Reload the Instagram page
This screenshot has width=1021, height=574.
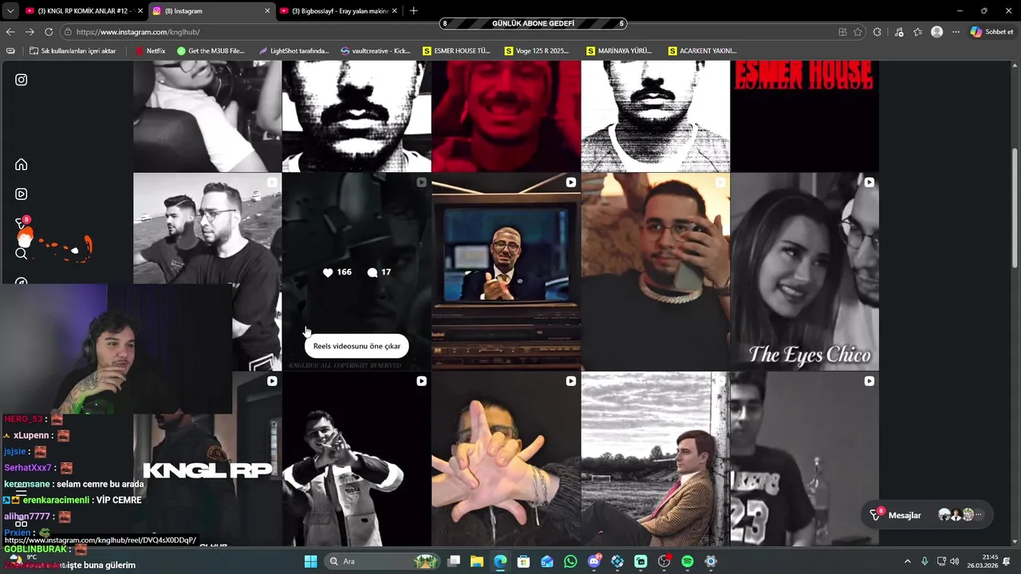pyautogui.click(x=49, y=32)
